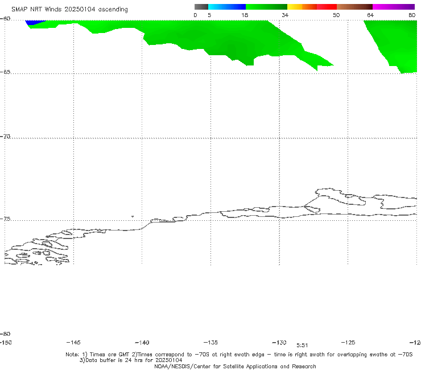Click the green 18-34 segment of color bar

coord(266,7)
